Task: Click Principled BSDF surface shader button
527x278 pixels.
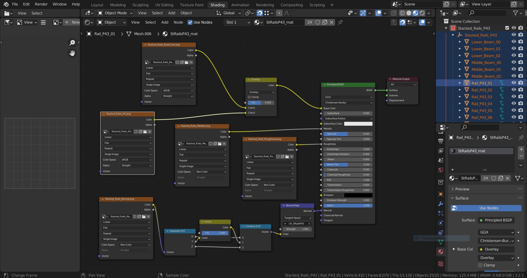Action: click(x=496, y=220)
